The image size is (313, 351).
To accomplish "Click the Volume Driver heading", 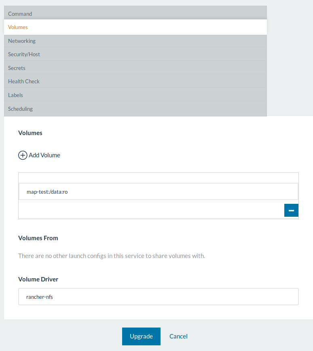I will pyautogui.click(x=38, y=279).
